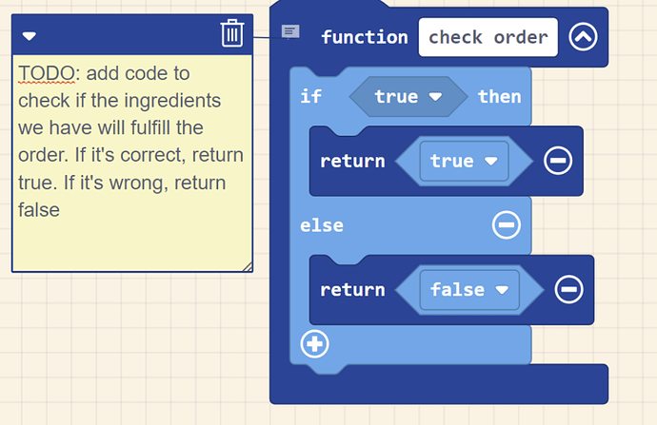The image size is (657, 425).
Task: Collapse the comment note with the white arrow
Action: coord(30,36)
